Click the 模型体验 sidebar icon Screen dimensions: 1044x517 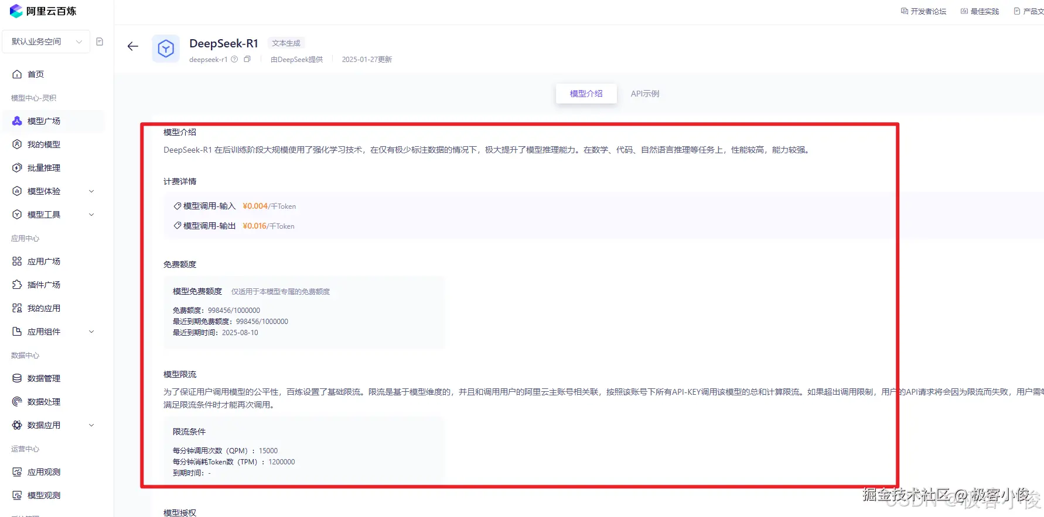(x=17, y=191)
